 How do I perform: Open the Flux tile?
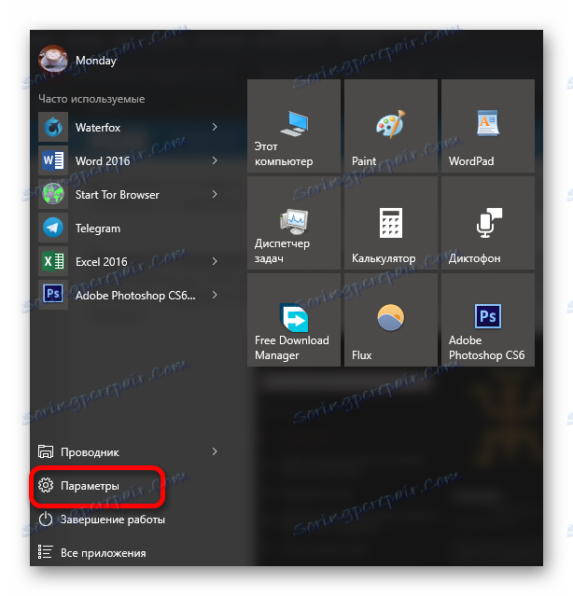click(x=390, y=320)
